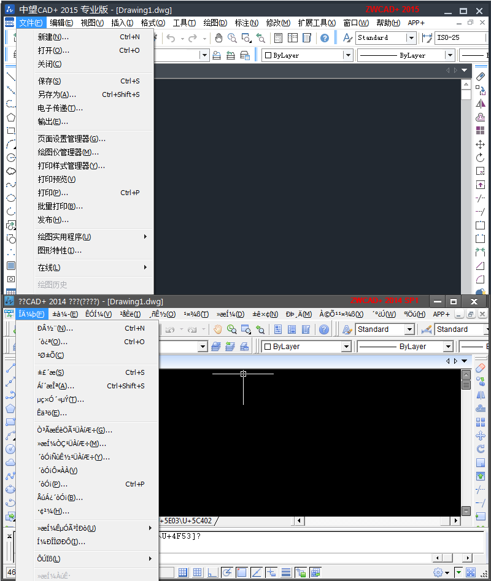Open the Standard text style dropdown in ZWCAD 2014
This screenshot has height=581, width=491.
[x=409, y=329]
